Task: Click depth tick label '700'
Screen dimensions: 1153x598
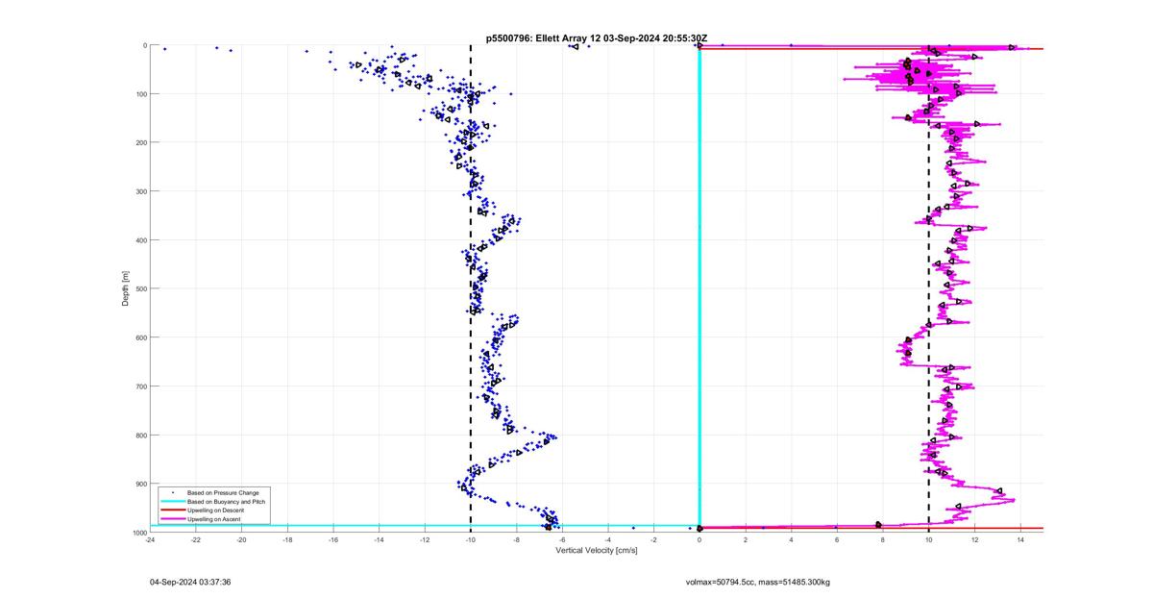Action: (x=140, y=386)
